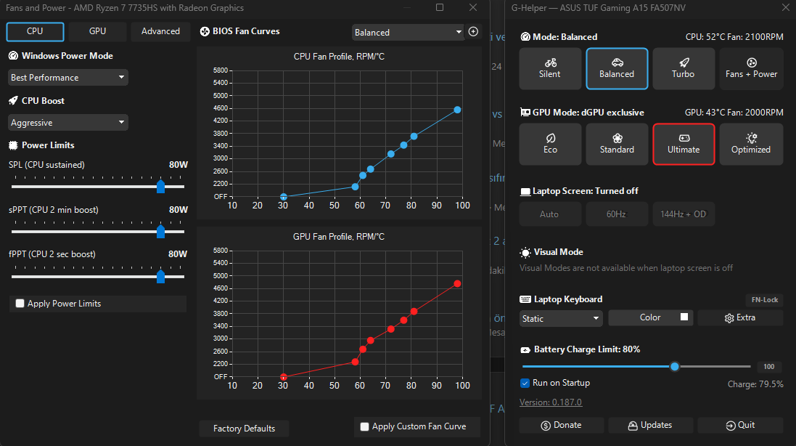Select GPU fan curve point at 98°C
This screenshot has height=446, width=796.
tap(457, 283)
